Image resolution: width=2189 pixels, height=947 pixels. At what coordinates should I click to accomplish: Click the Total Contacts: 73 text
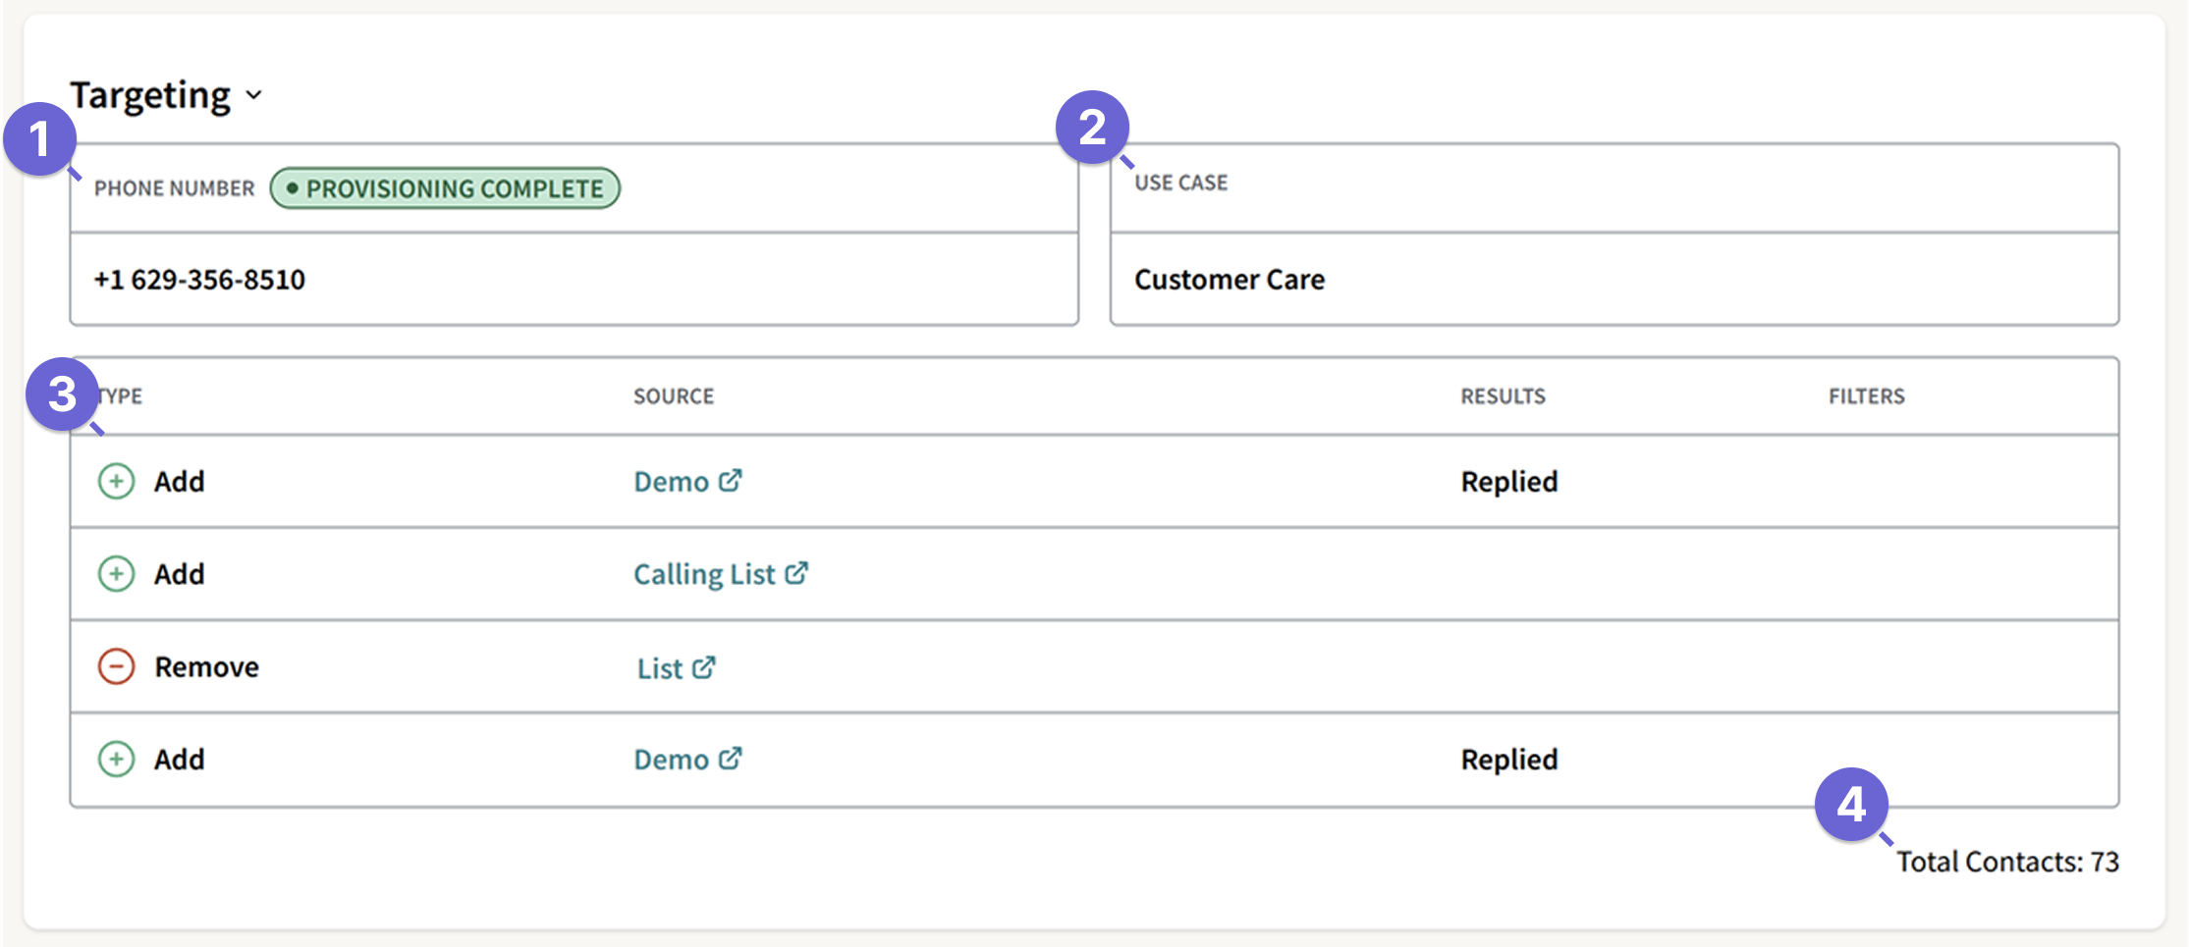click(x=2007, y=862)
